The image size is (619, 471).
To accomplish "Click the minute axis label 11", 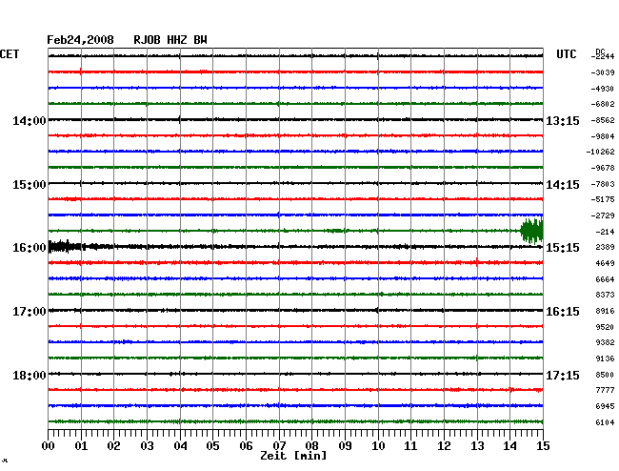I will coord(410,446).
